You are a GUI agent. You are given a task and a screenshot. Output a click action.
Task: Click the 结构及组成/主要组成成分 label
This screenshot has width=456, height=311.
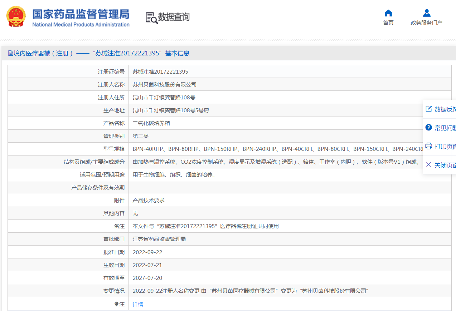point(94,162)
